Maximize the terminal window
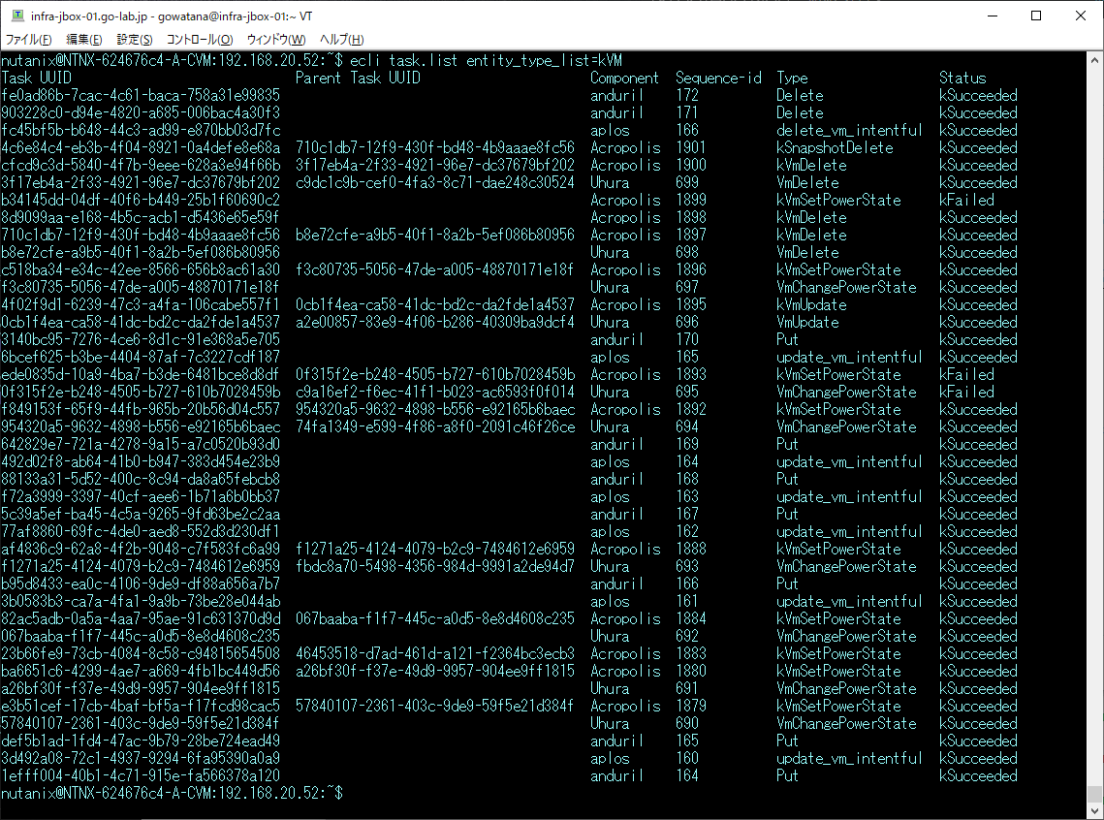Screen dimensions: 1104x820 tap(1036, 16)
